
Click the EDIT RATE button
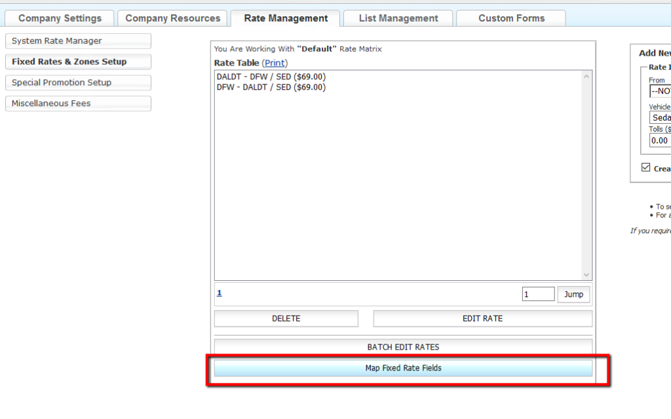point(482,319)
